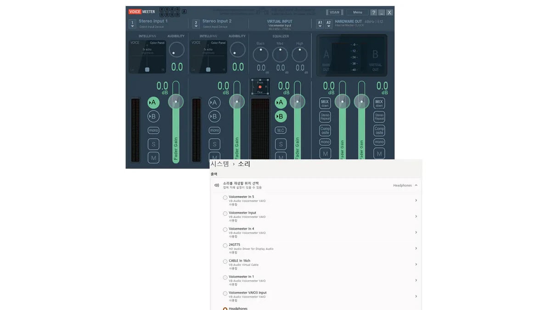Enable Composite mode on the B output bus
The image size is (551, 310).
click(379, 130)
